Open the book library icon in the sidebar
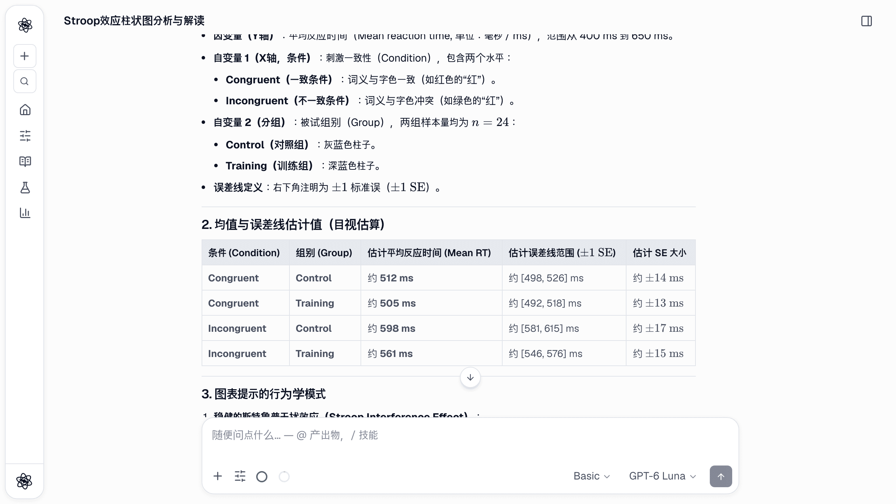 click(25, 161)
